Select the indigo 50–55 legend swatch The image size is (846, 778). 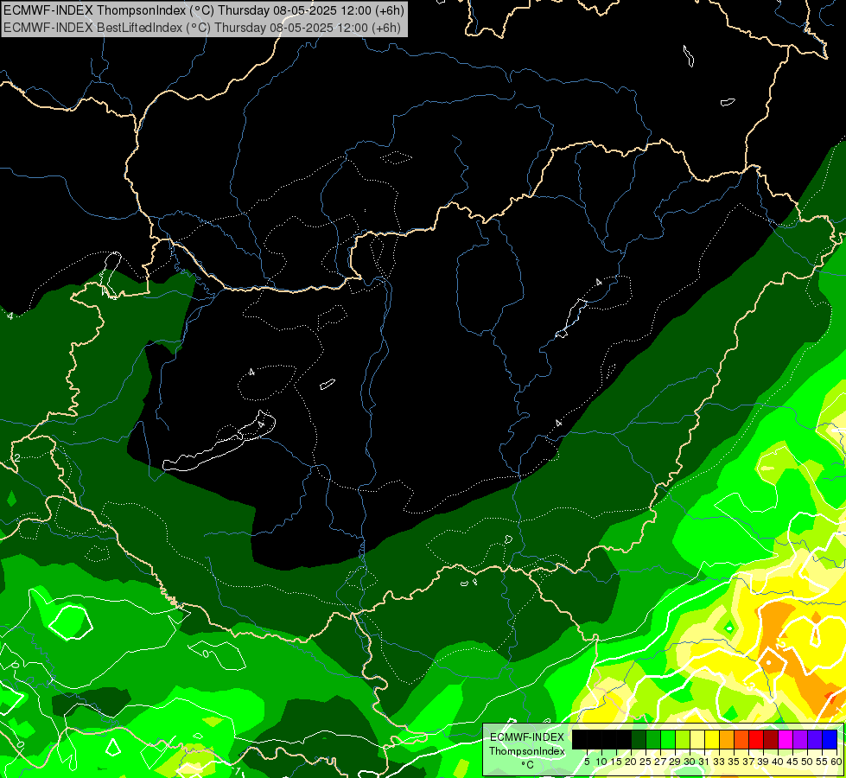pyautogui.click(x=815, y=739)
